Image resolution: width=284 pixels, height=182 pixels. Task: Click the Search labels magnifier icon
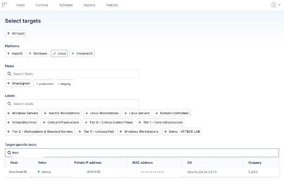pyautogui.click(x=9, y=104)
